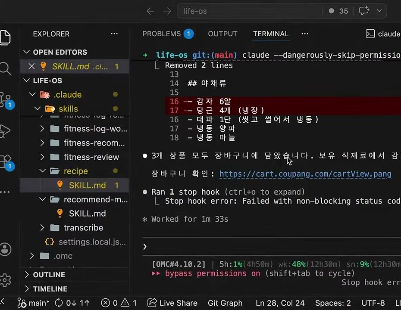Open the Search view in activity bar

pyautogui.click(x=5, y=69)
